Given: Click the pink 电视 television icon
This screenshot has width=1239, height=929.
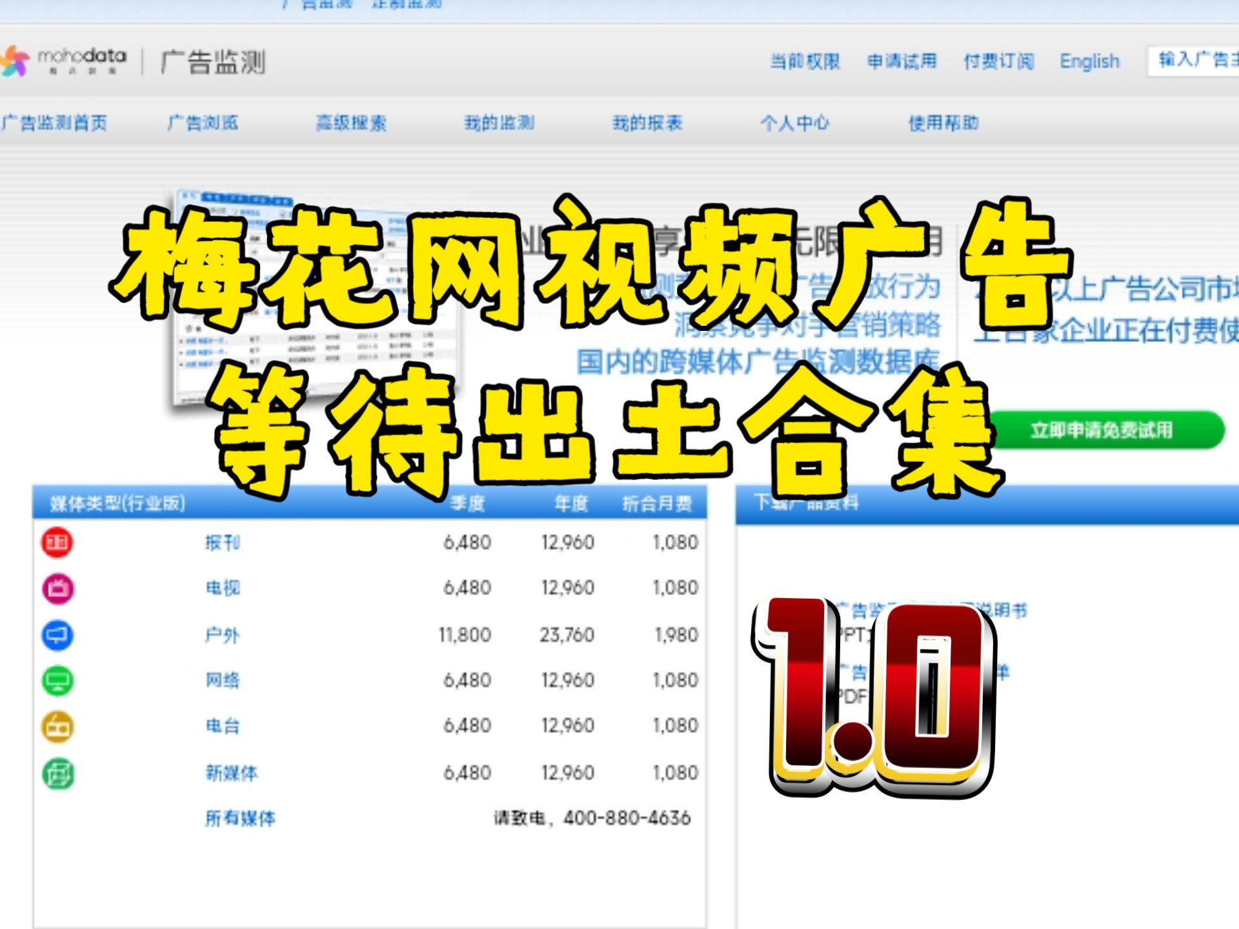Looking at the screenshot, I should [x=57, y=588].
